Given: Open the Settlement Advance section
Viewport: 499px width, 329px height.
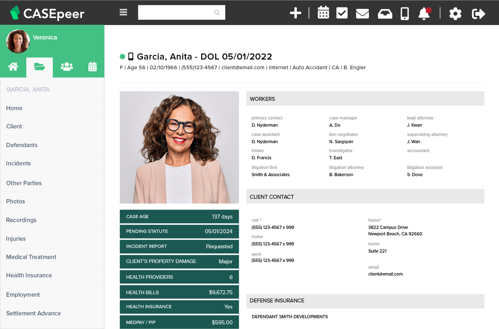Looking at the screenshot, I should pos(33,313).
